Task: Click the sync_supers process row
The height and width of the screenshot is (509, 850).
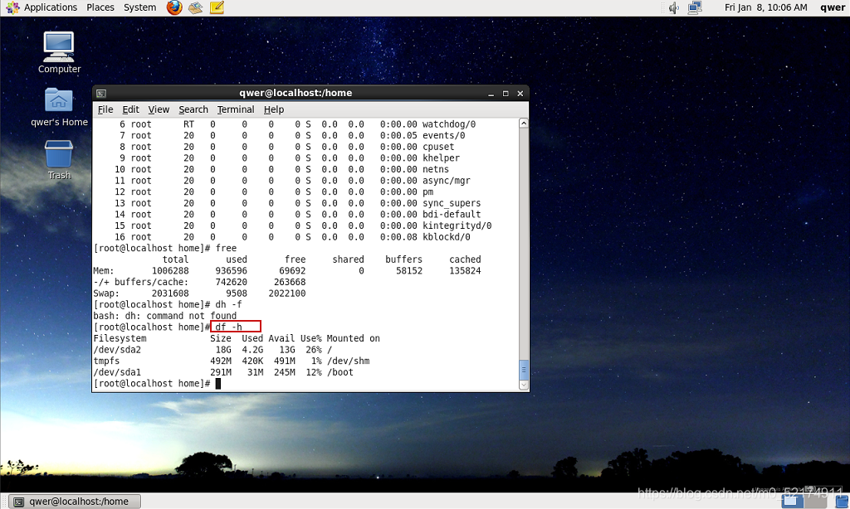Action: (298, 203)
